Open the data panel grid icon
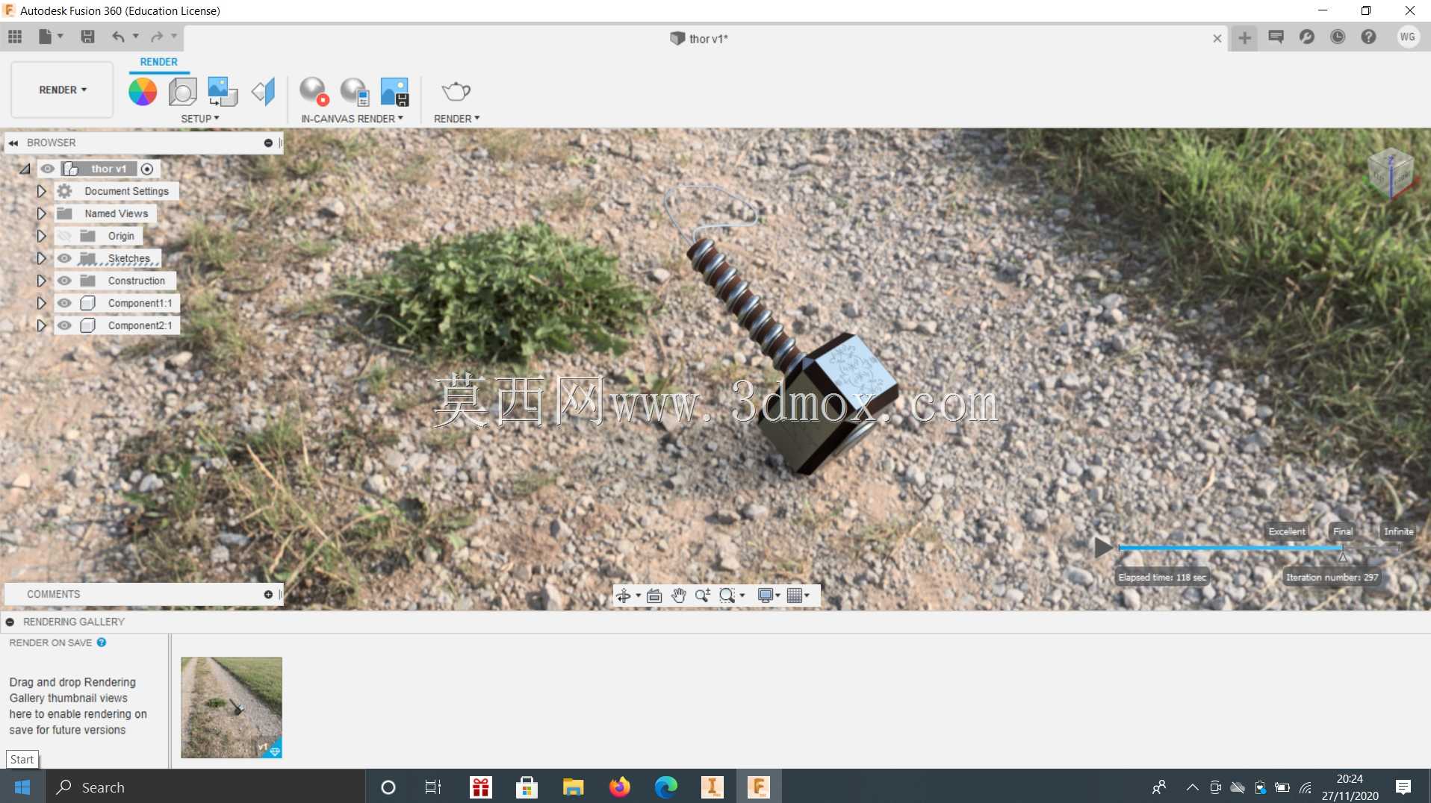This screenshot has width=1431, height=803. (15, 37)
